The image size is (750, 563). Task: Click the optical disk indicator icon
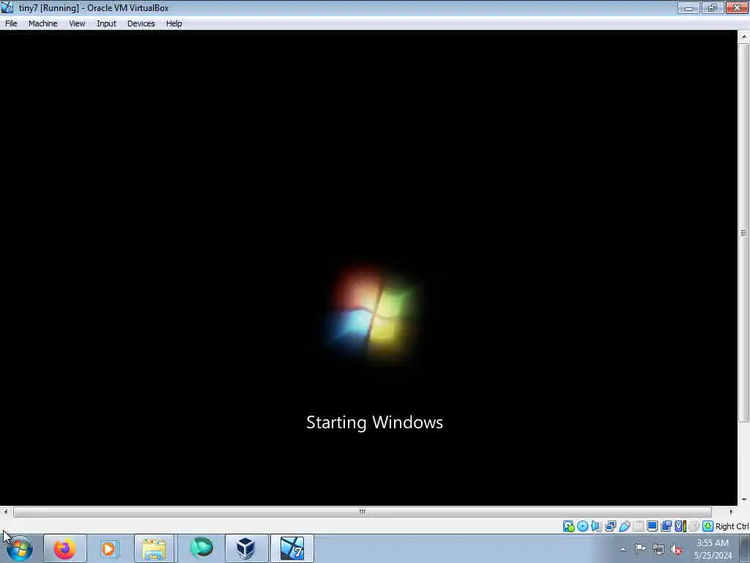582,526
